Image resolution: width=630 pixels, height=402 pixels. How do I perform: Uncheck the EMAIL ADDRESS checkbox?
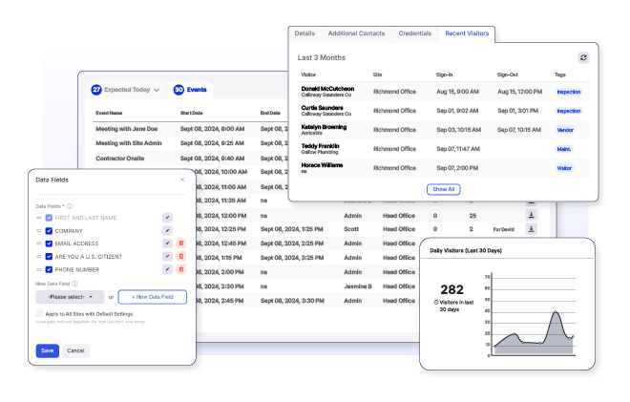49,243
